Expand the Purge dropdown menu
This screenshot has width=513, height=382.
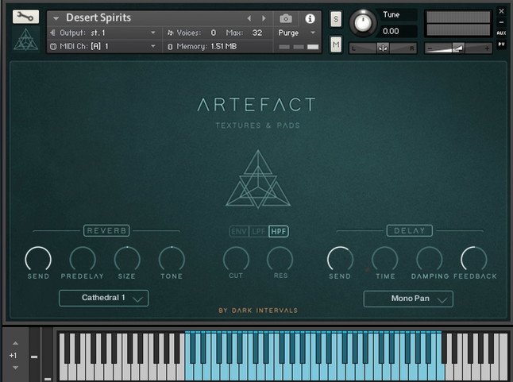pyautogui.click(x=297, y=33)
